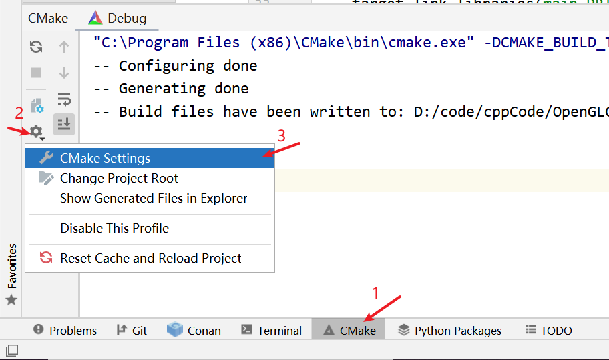Screen dimensions: 609x360
Task: Select Show Generated Files in Explorer
Action: [x=150, y=199]
